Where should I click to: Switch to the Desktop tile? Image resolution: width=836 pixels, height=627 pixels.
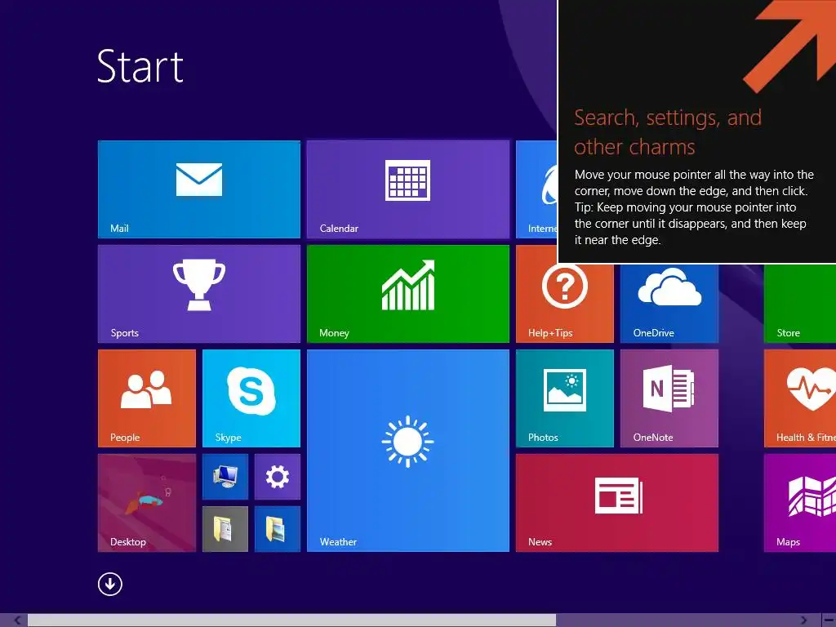147,503
